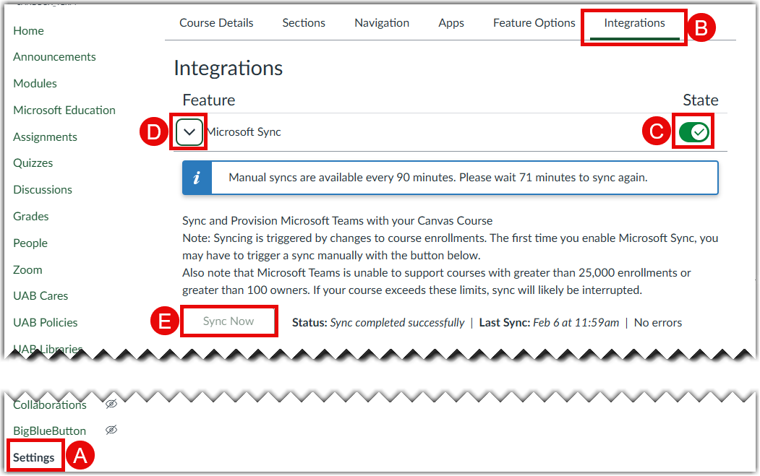760x476 pixels.
Task: Open Settings in course navigation
Action: tap(34, 457)
